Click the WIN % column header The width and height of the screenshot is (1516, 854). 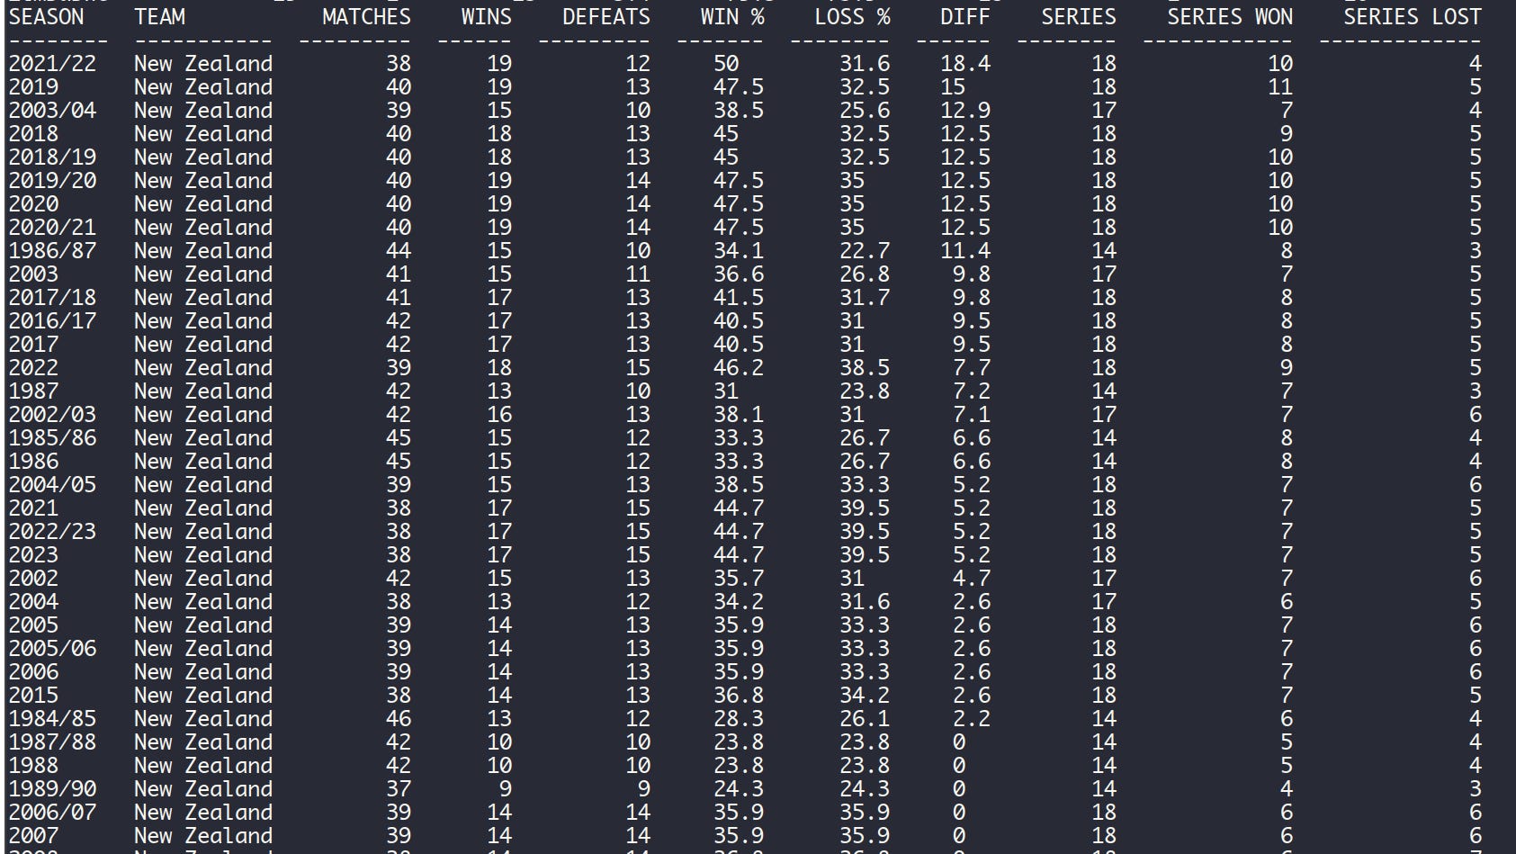click(732, 17)
